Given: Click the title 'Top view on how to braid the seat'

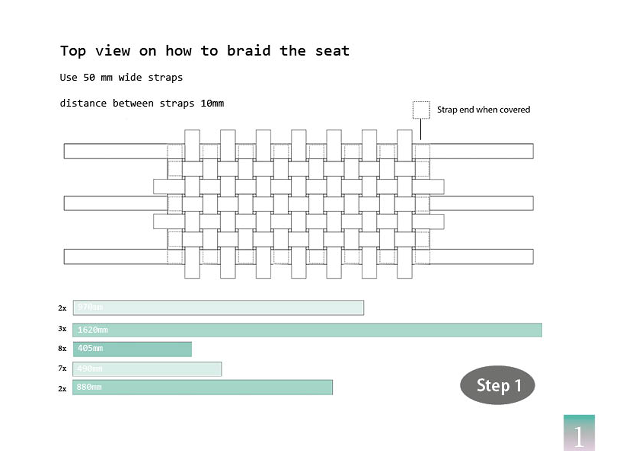Looking at the screenshot, I should pos(205,51).
